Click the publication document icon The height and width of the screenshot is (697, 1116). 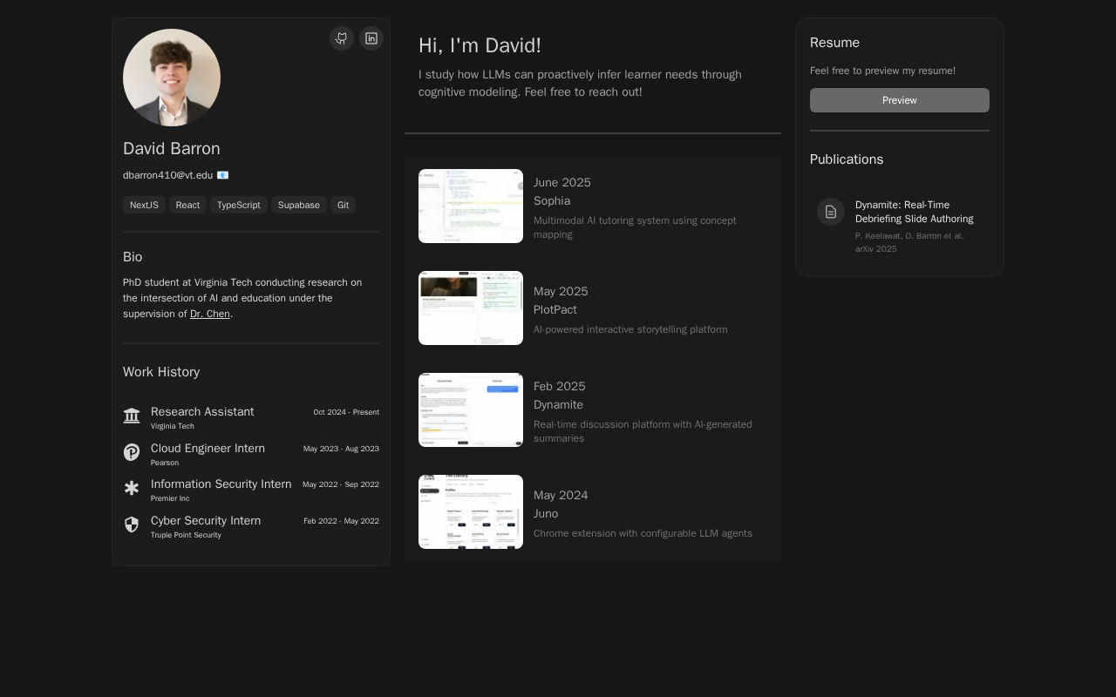831,212
